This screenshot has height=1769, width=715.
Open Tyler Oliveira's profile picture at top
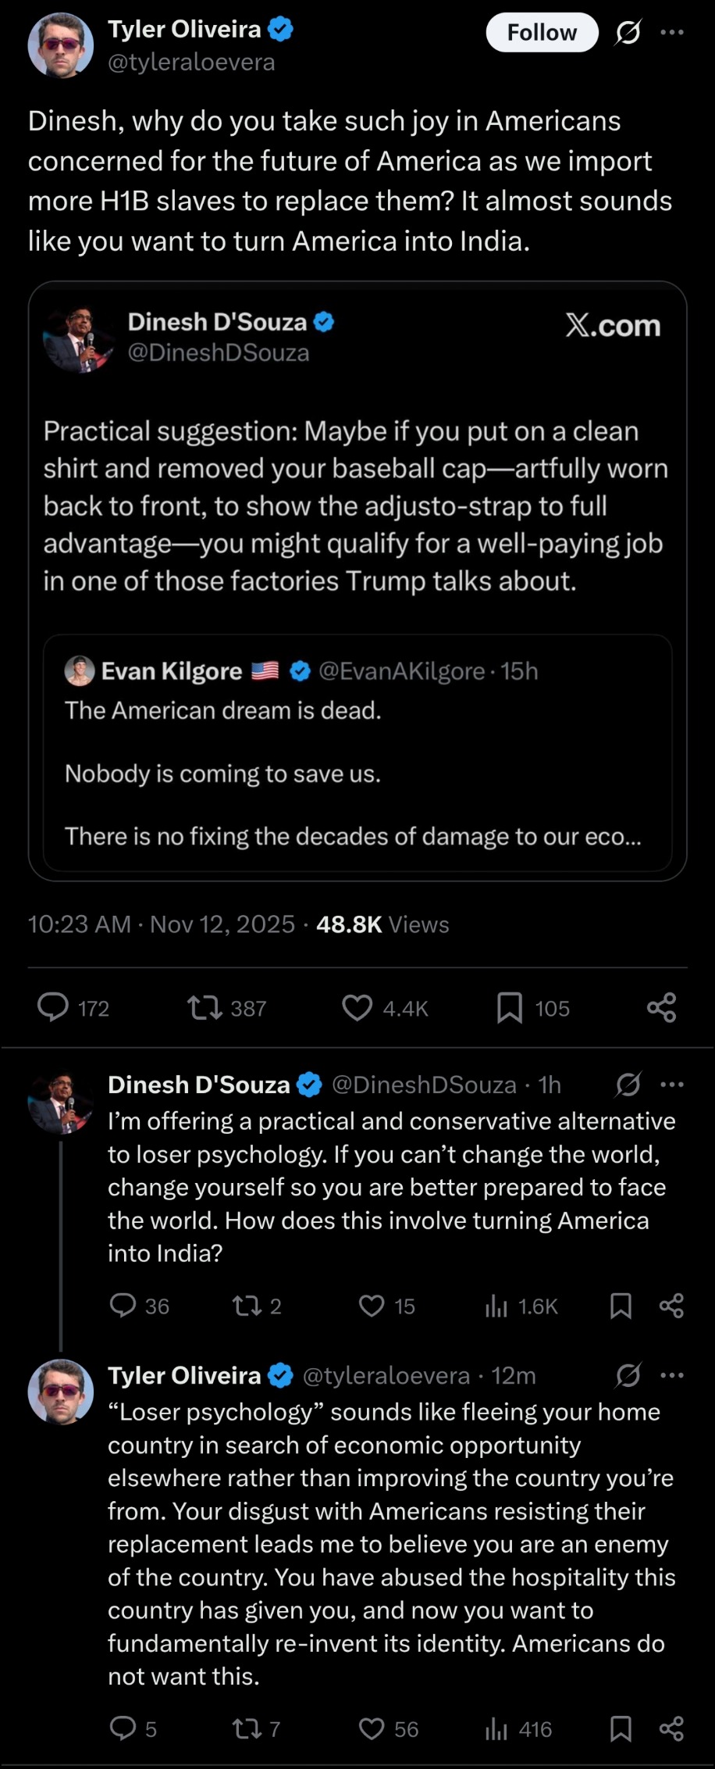(60, 45)
